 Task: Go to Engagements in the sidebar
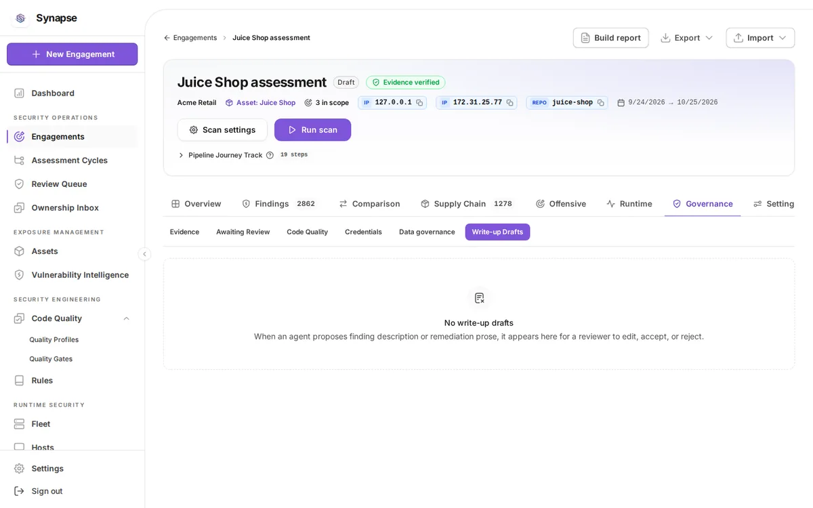72,136
